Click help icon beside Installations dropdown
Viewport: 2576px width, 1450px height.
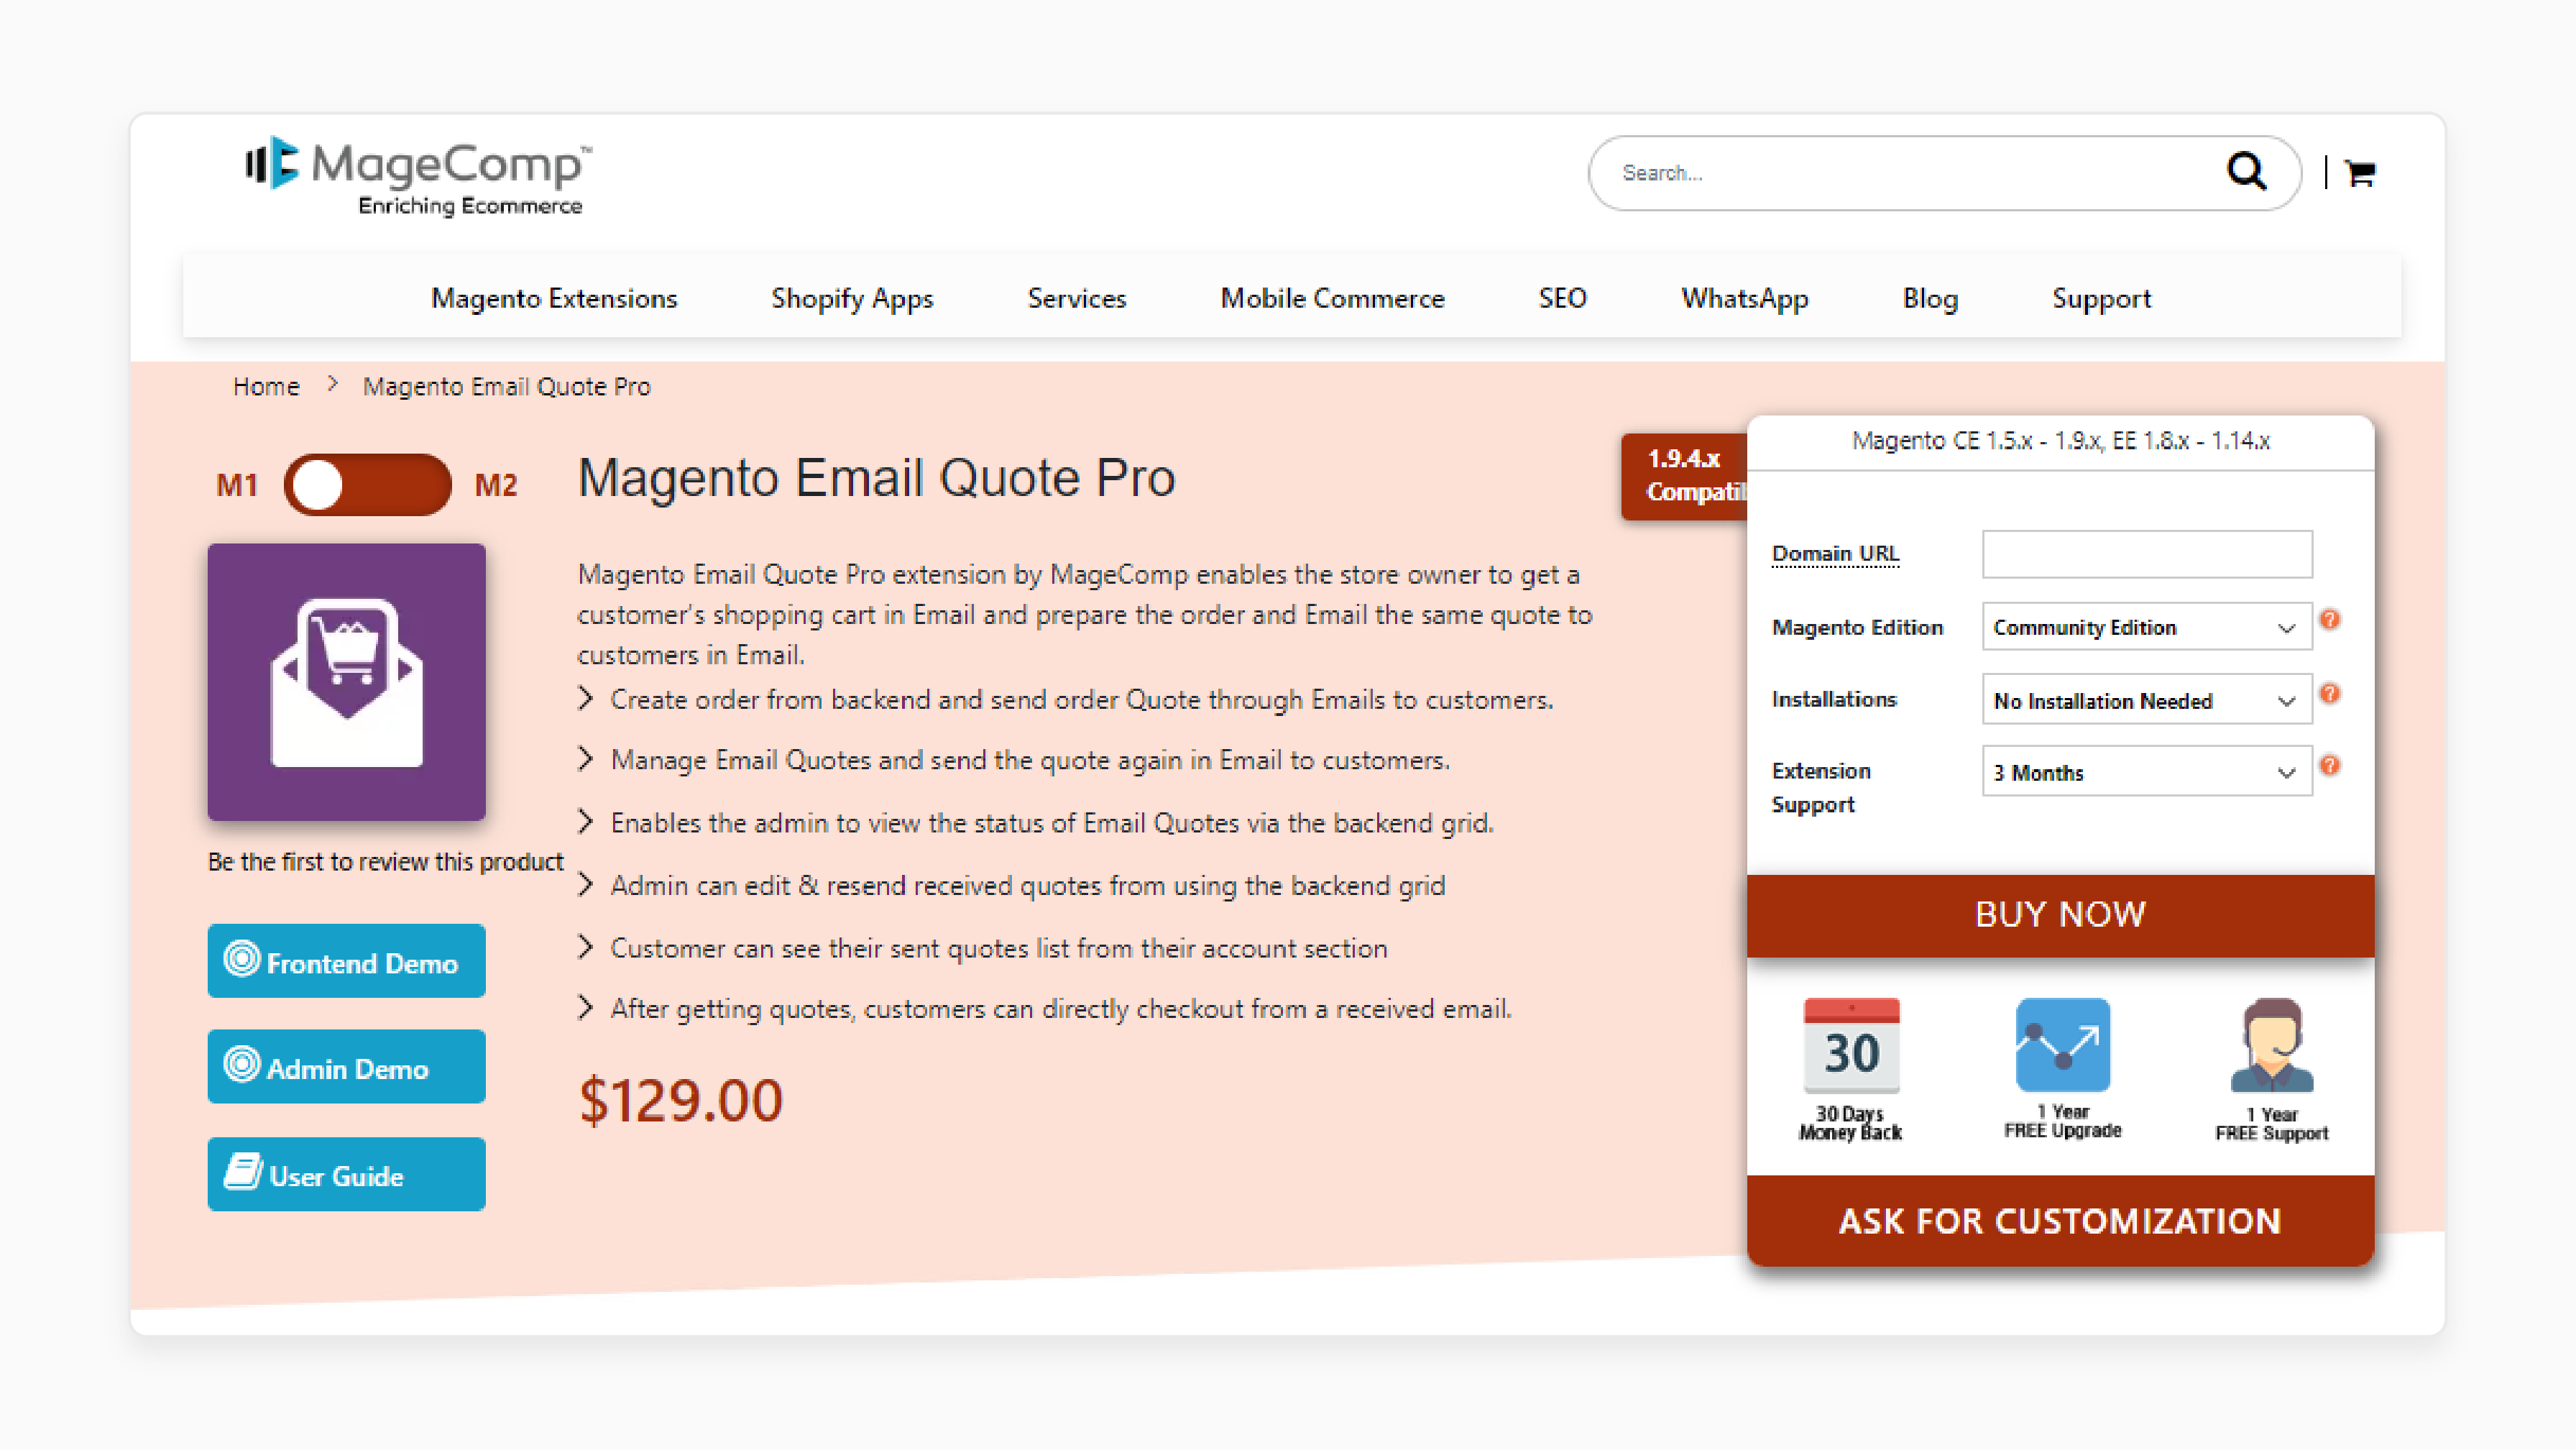pyautogui.click(x=2330, y=694)
